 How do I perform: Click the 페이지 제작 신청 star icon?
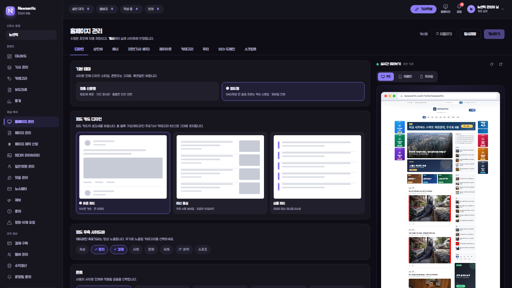tap(9, 144)
